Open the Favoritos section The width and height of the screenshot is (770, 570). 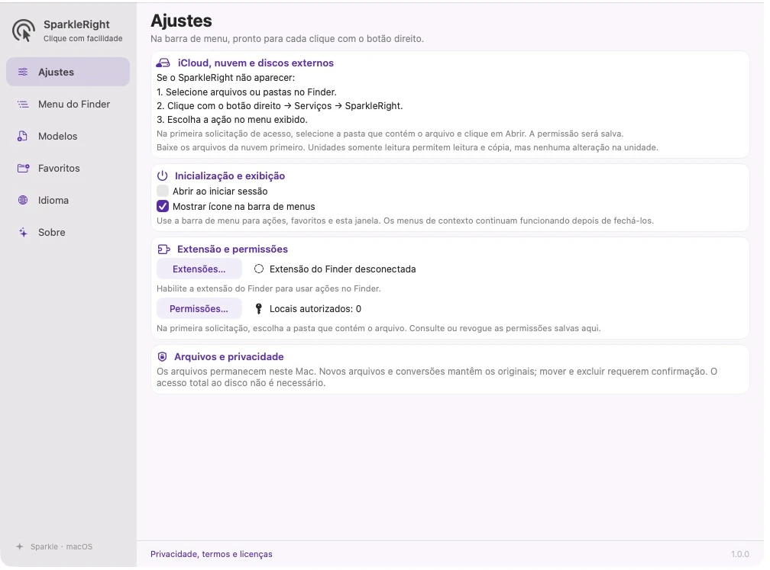pyautogui.click(x=68, y=168)
